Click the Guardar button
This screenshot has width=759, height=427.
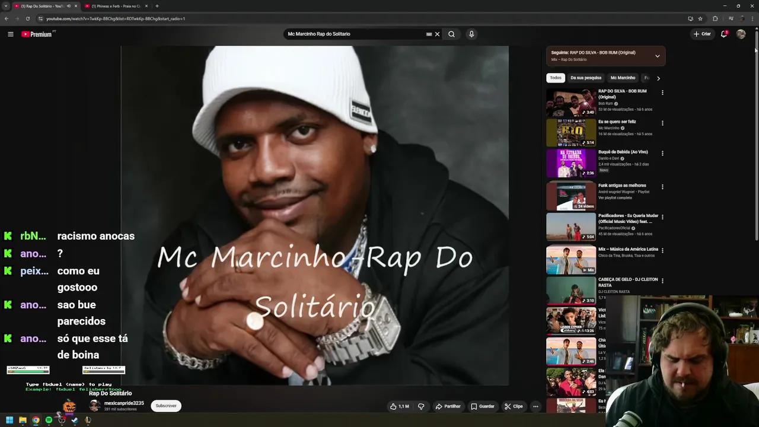[483, 406]
